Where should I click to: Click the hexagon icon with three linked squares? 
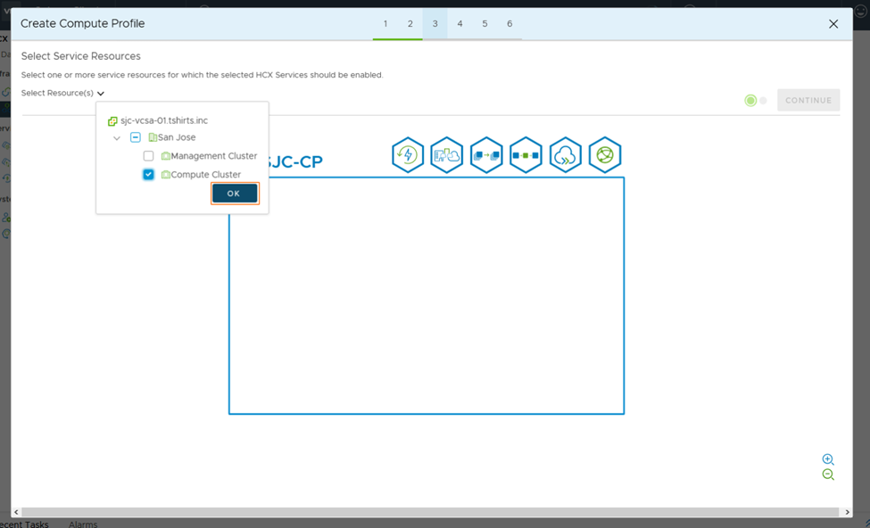click(x=526, y=155)
